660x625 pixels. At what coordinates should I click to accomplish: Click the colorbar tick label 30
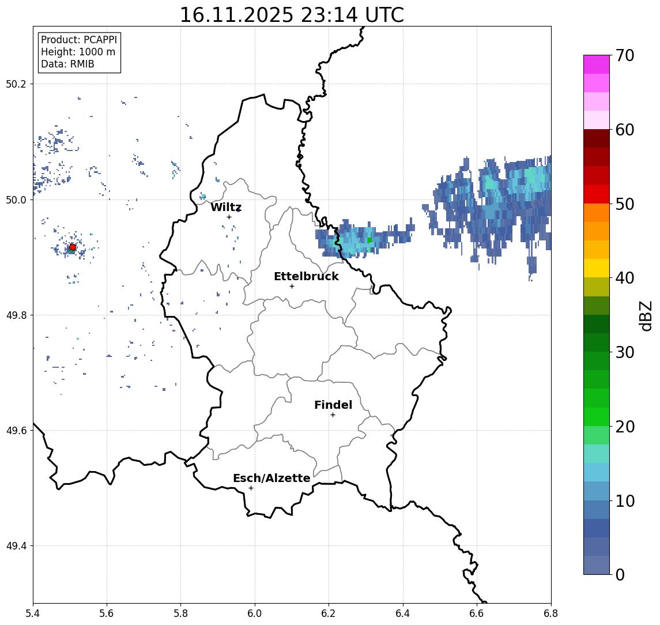point(625,352)
